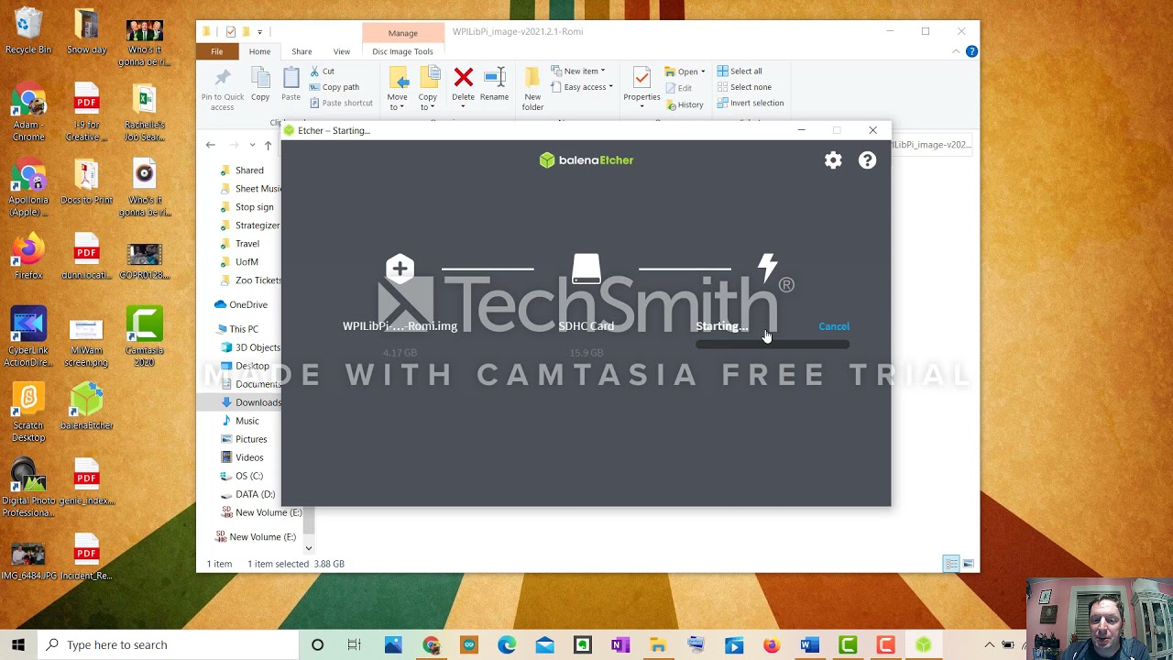The image size is (1173, 660).
Task: Click the SDHC Card target label in Etcher
Action: (586, 326)
